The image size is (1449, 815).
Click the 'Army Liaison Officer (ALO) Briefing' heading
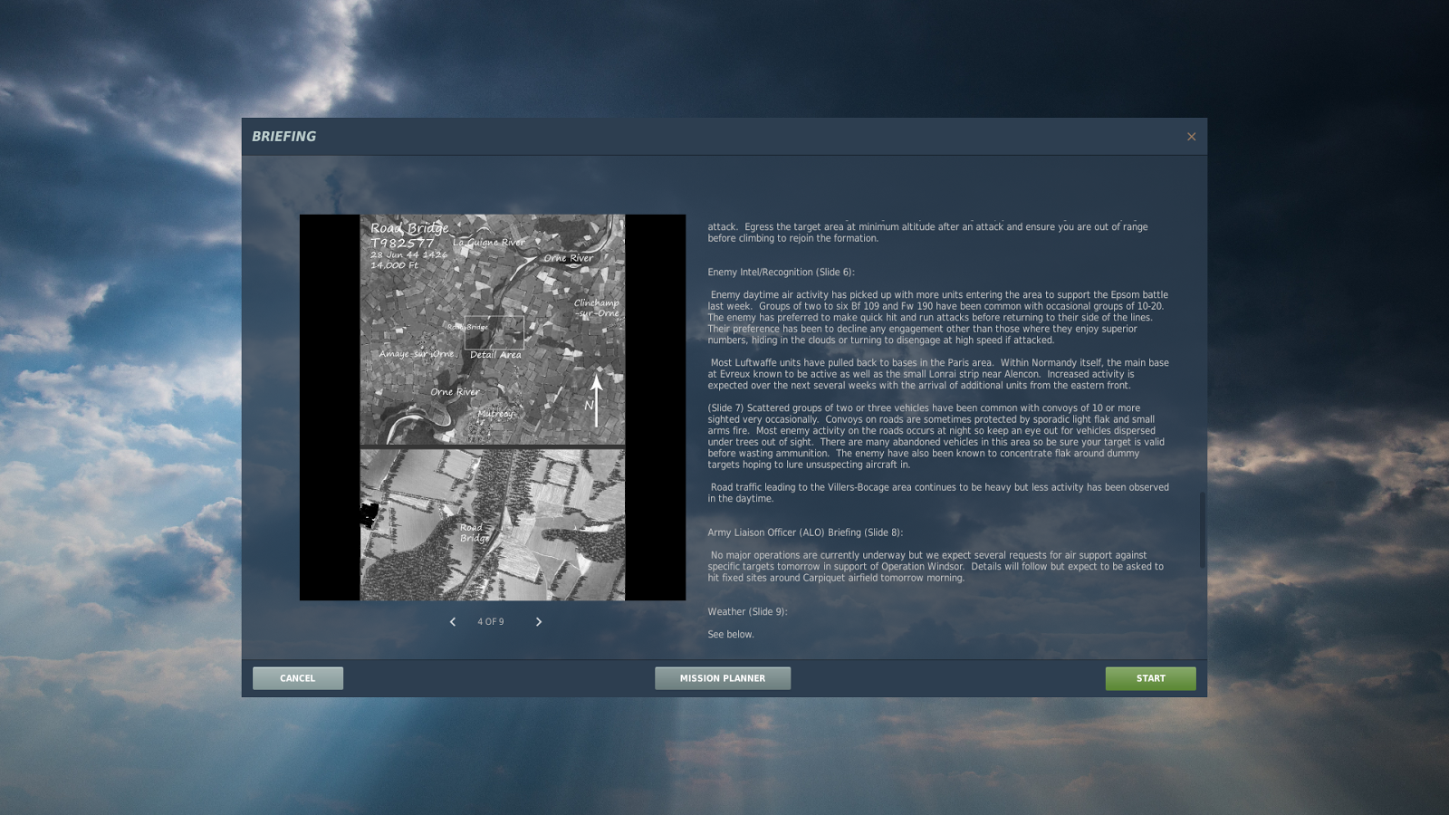[x=805, y=532]
